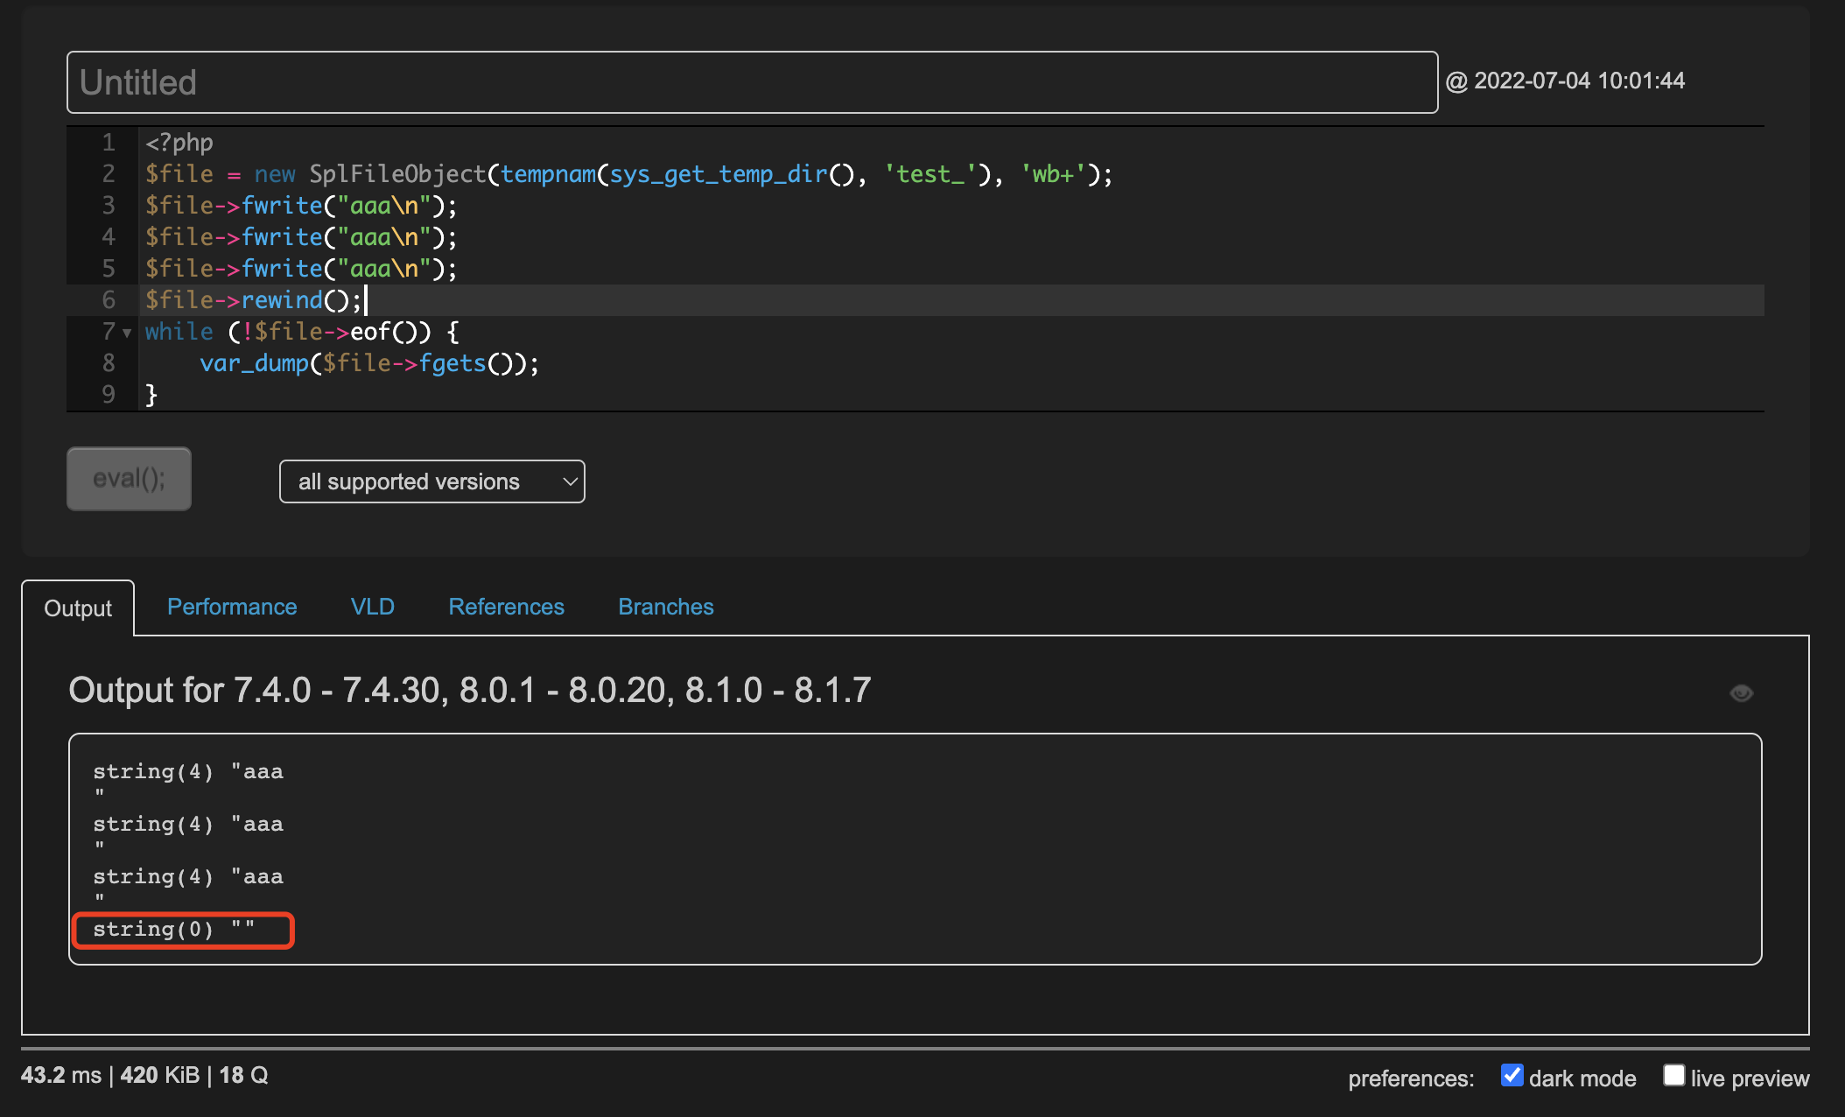Screen dimensions: 1845x1117
Task: Open the all supported versions dropdown
Action: [x=431, y=481]
